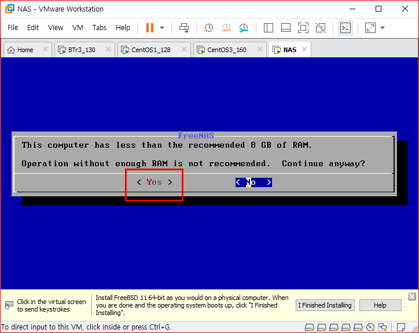Toggle the library sidebar panel icon
This screenshot has height=333, width=419.
269,28
